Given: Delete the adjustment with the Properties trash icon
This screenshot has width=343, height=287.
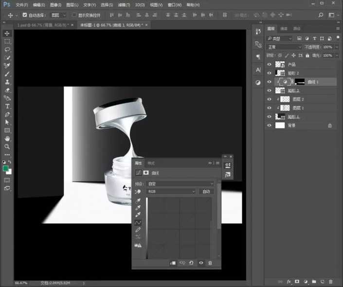Looking at the screenshot, I should click(210, 263).
